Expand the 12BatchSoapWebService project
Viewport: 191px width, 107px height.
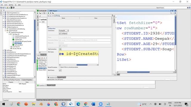(x=3, y=13)
